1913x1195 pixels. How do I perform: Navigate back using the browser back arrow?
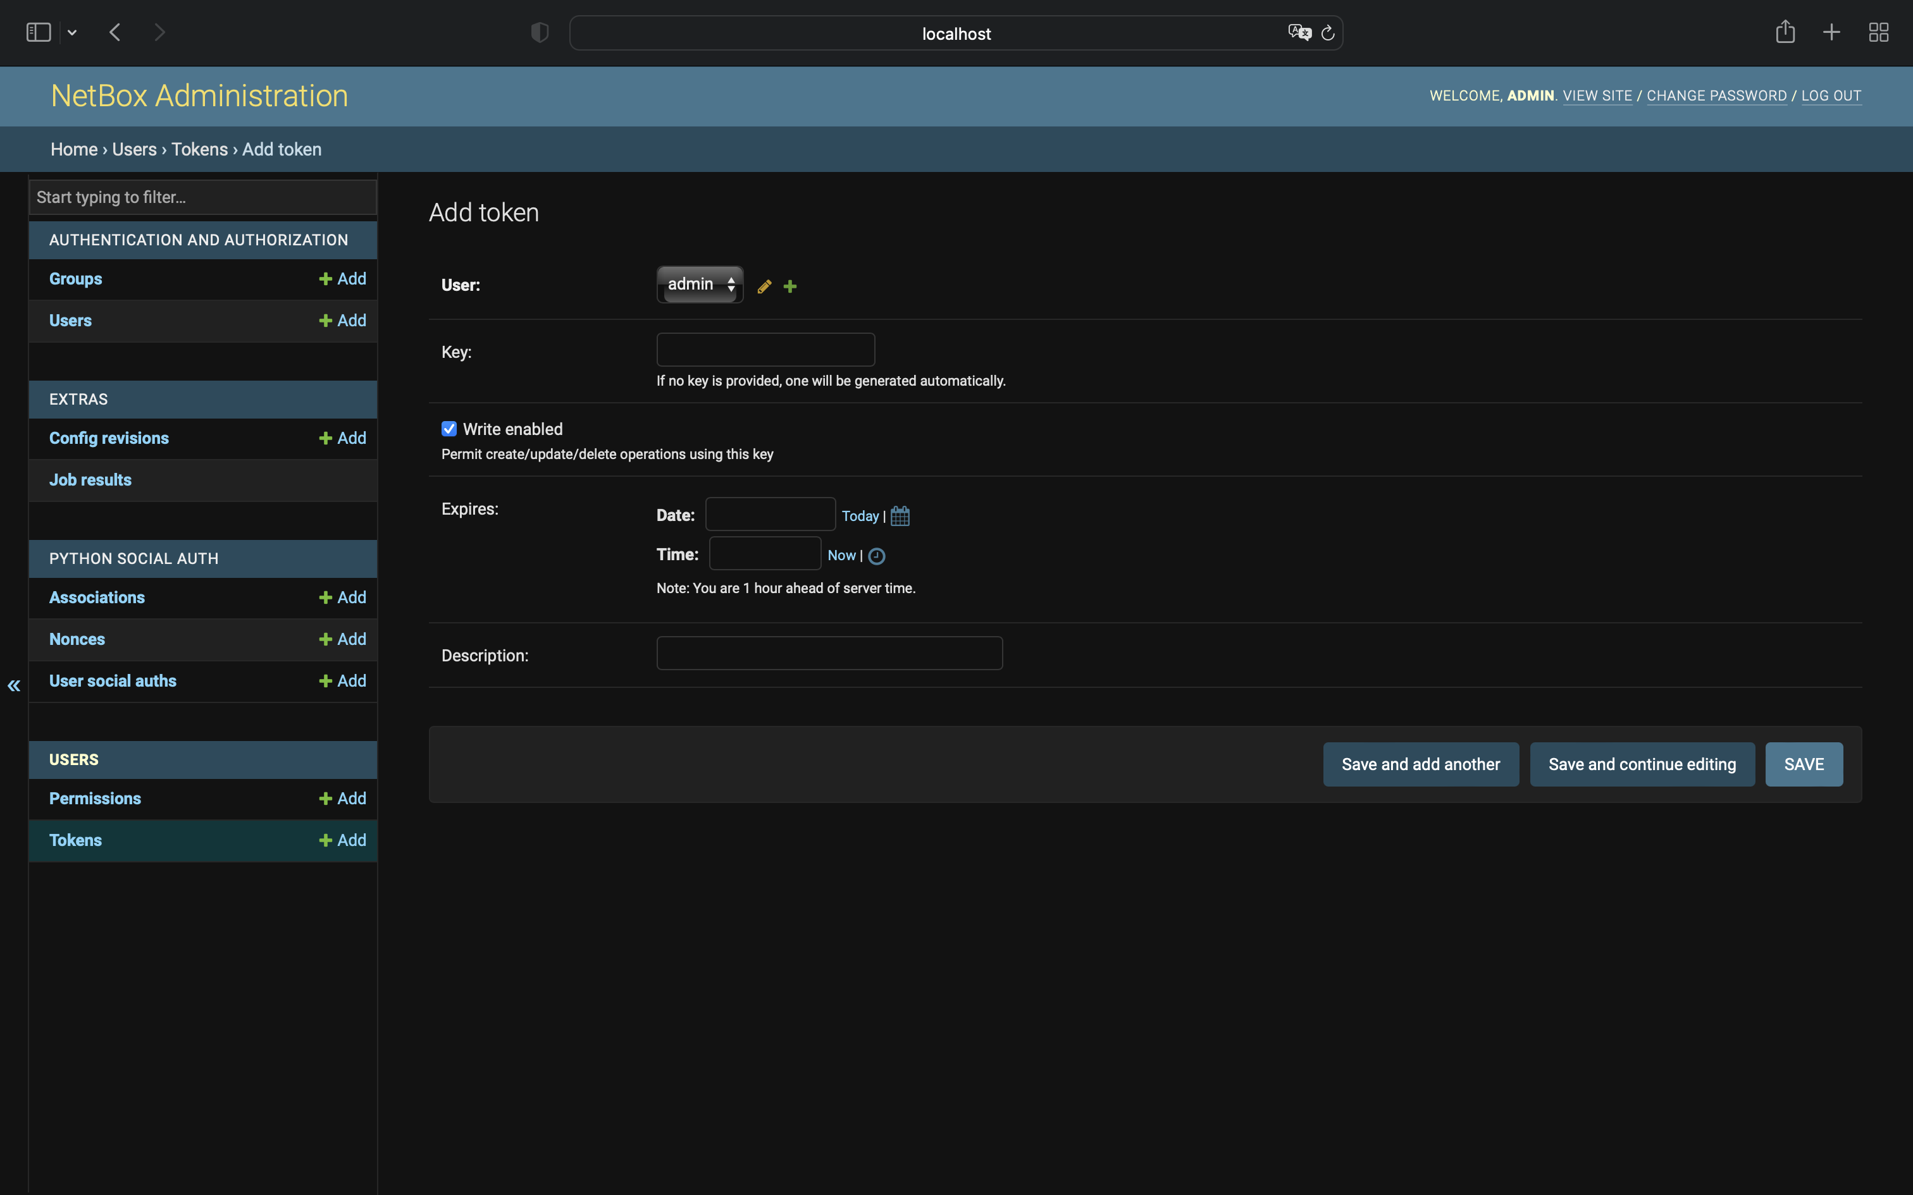pos(115,32)
